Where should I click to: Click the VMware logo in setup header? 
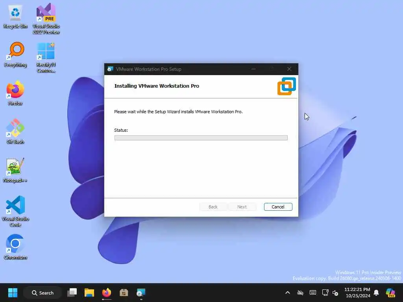coord(287,86)
